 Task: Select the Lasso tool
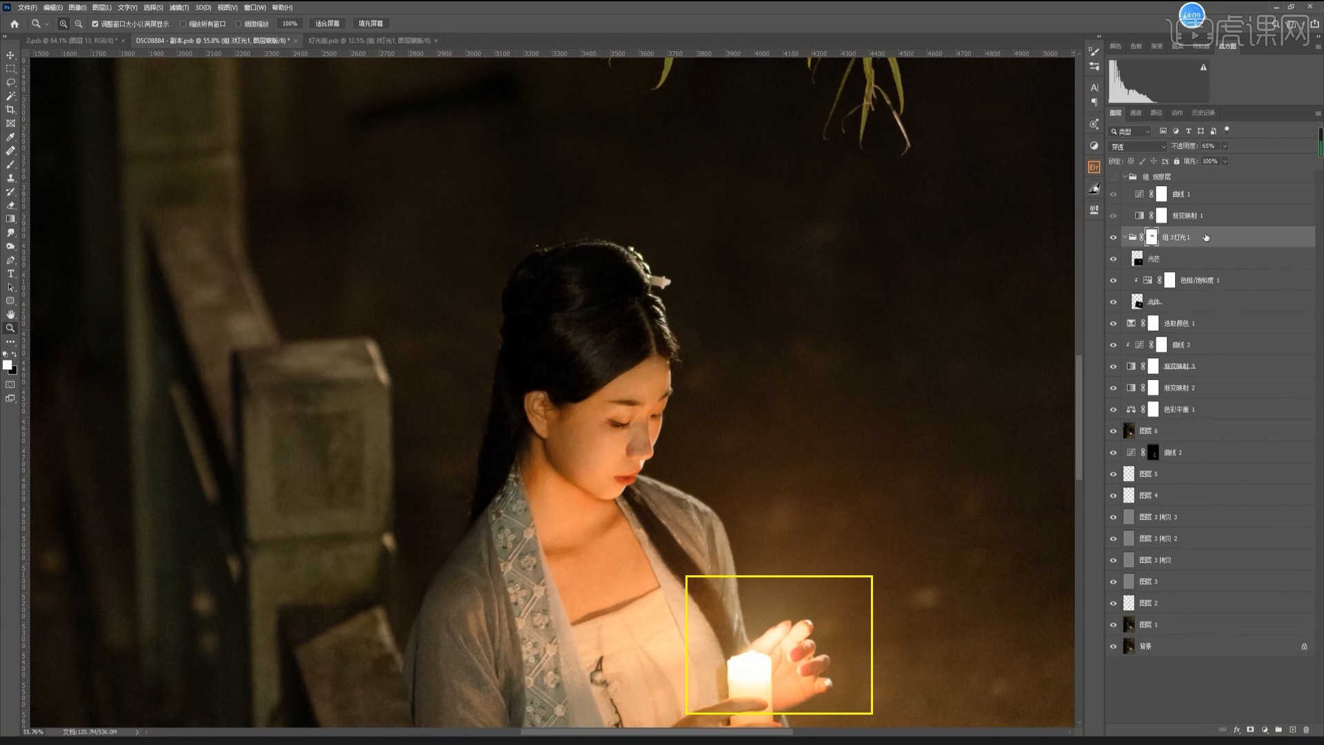coord(10,82)
